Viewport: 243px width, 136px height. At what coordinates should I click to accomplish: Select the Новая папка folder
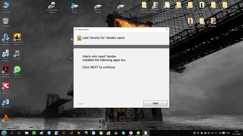point(225,6)
